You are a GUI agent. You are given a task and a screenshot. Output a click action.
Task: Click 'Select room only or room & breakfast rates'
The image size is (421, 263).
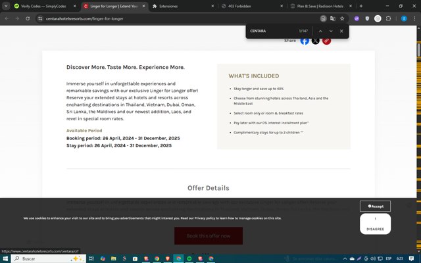pyautogui.click(x=268, y=113)
